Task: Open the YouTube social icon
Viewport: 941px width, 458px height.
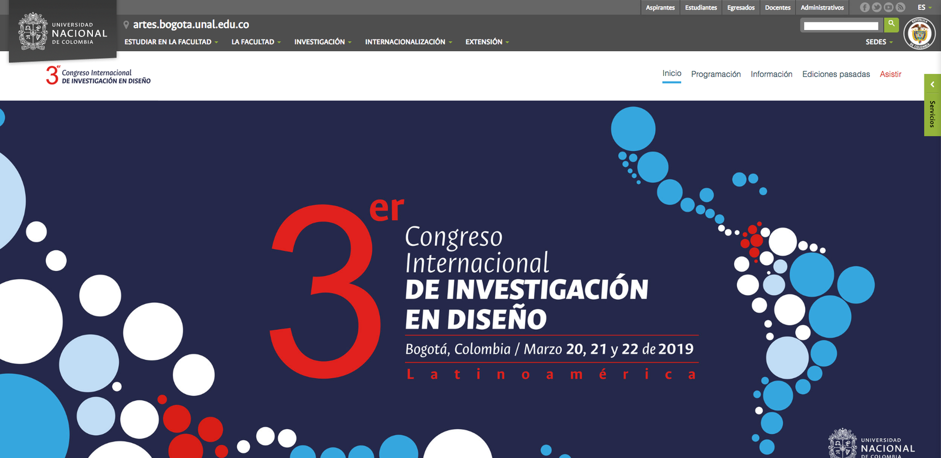Action: click(888, 8)
